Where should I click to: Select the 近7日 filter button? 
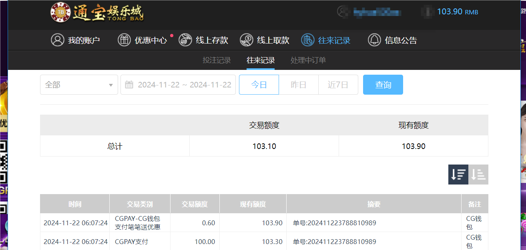coord(338,84)
